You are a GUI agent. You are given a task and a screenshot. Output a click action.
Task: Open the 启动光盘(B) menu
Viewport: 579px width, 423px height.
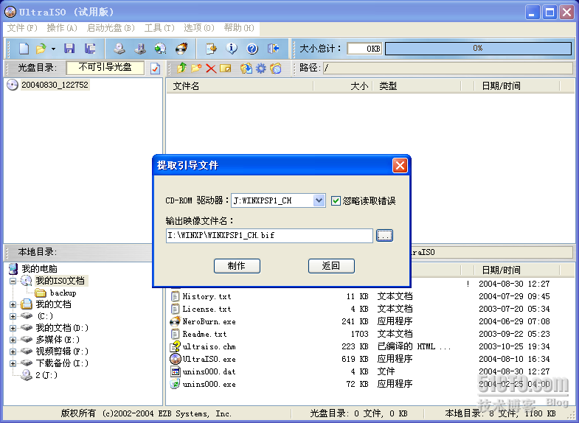(111, 28)
